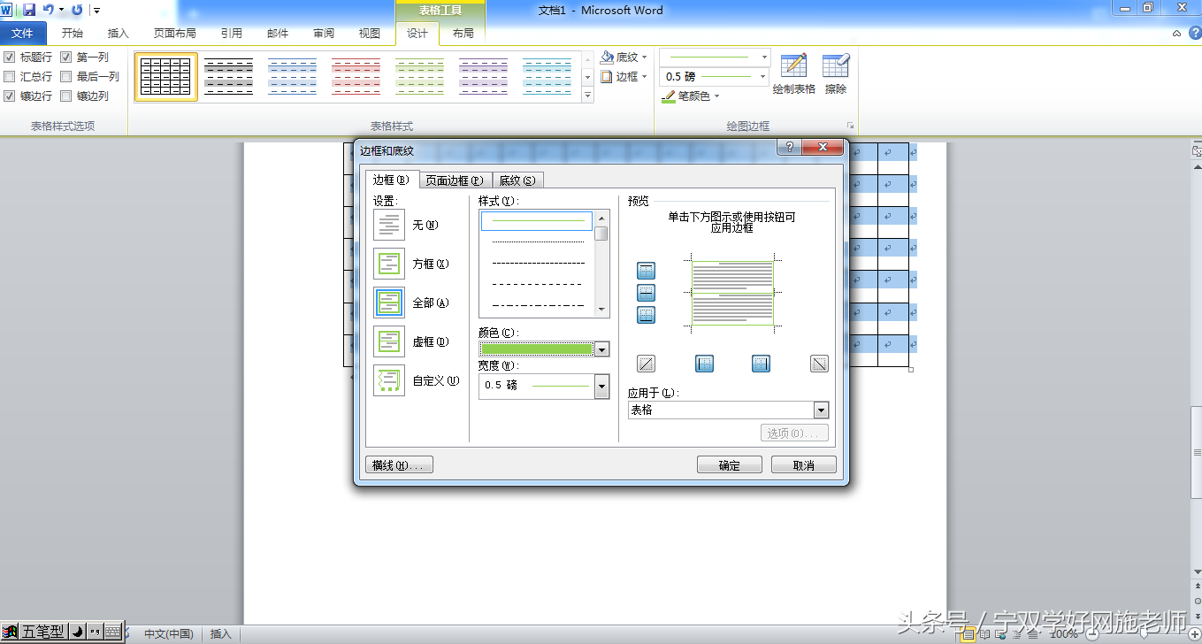The height and width of the screenshot is (644, 1202).
Task: Choose red shaded table style thumbnail
Action: [356, 77]
